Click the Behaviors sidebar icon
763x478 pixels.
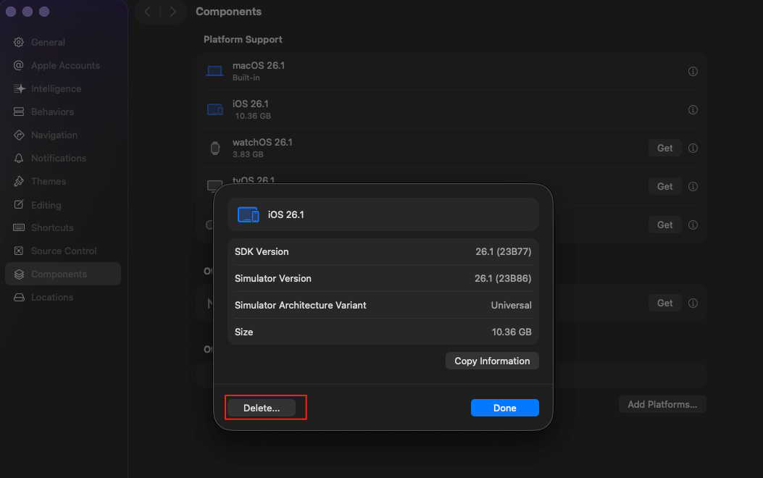tap(19, 112)
